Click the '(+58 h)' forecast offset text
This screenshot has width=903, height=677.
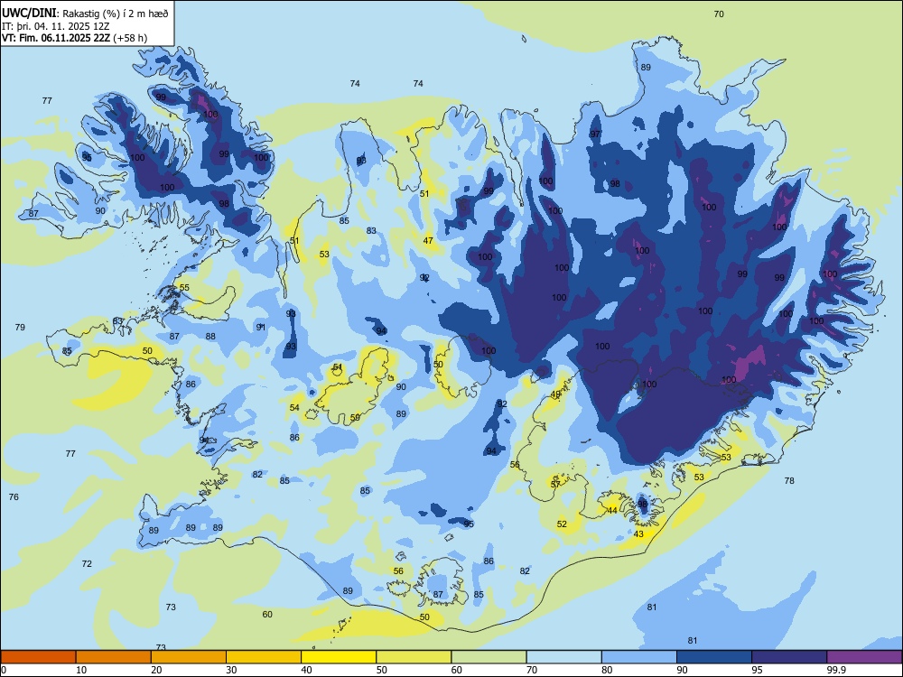tap(130, 38)
